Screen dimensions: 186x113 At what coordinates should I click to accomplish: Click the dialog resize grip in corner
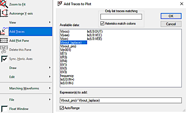[x=184, y=110]
